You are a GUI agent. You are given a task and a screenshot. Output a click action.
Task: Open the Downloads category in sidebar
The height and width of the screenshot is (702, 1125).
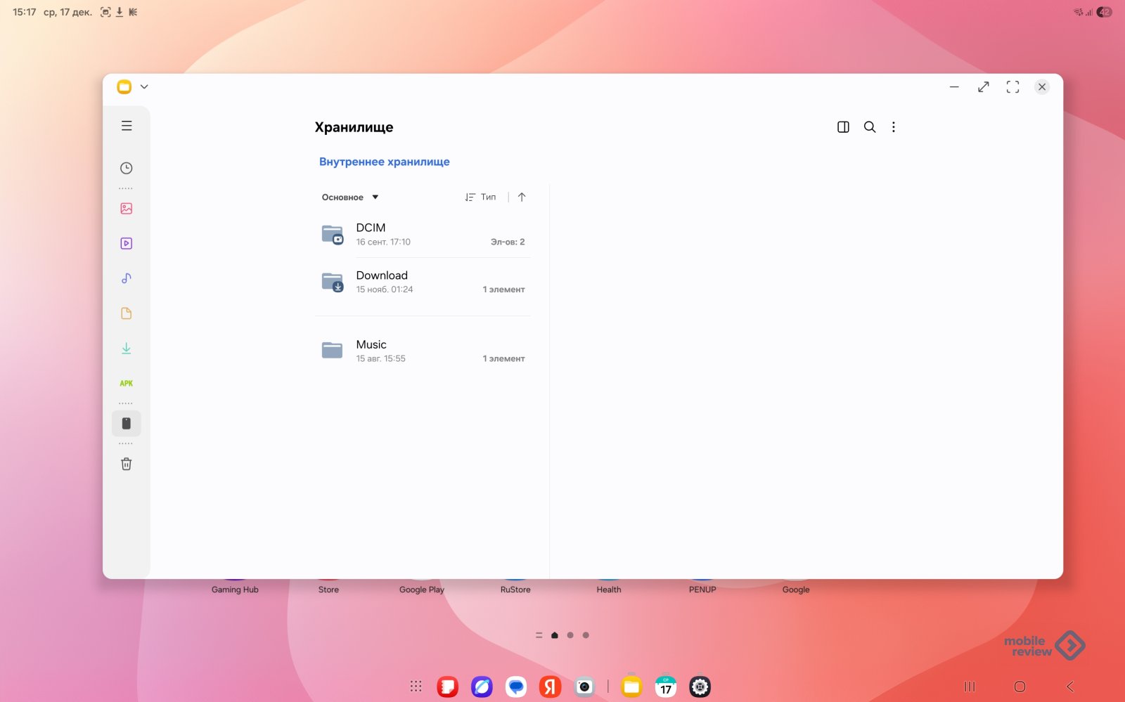(x=127, y=349)
